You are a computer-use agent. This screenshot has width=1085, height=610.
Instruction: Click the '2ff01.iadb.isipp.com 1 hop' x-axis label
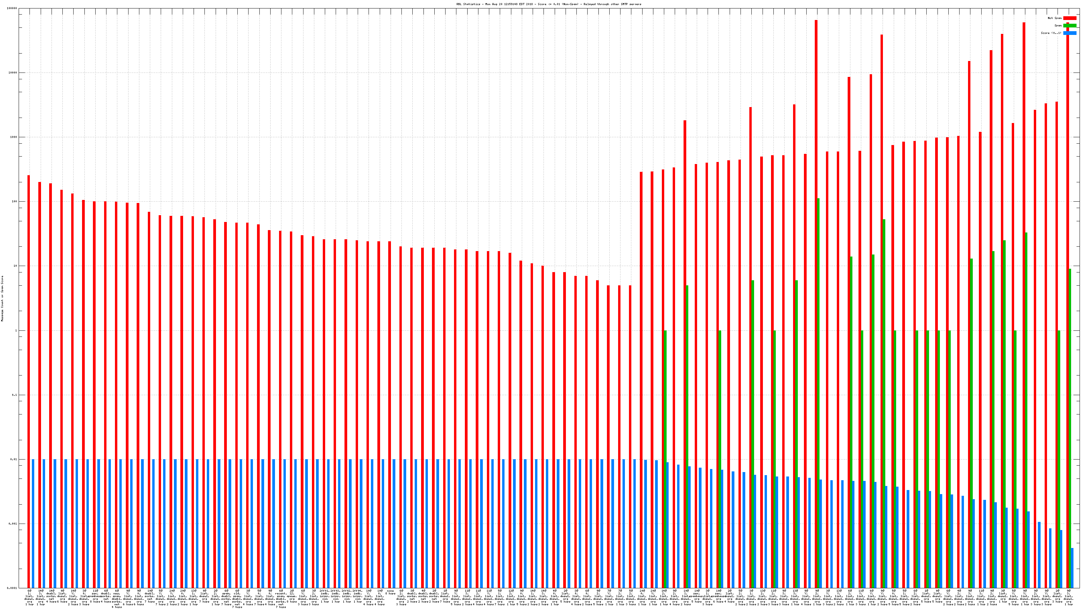pyautogui.click(x=325, y=597)
